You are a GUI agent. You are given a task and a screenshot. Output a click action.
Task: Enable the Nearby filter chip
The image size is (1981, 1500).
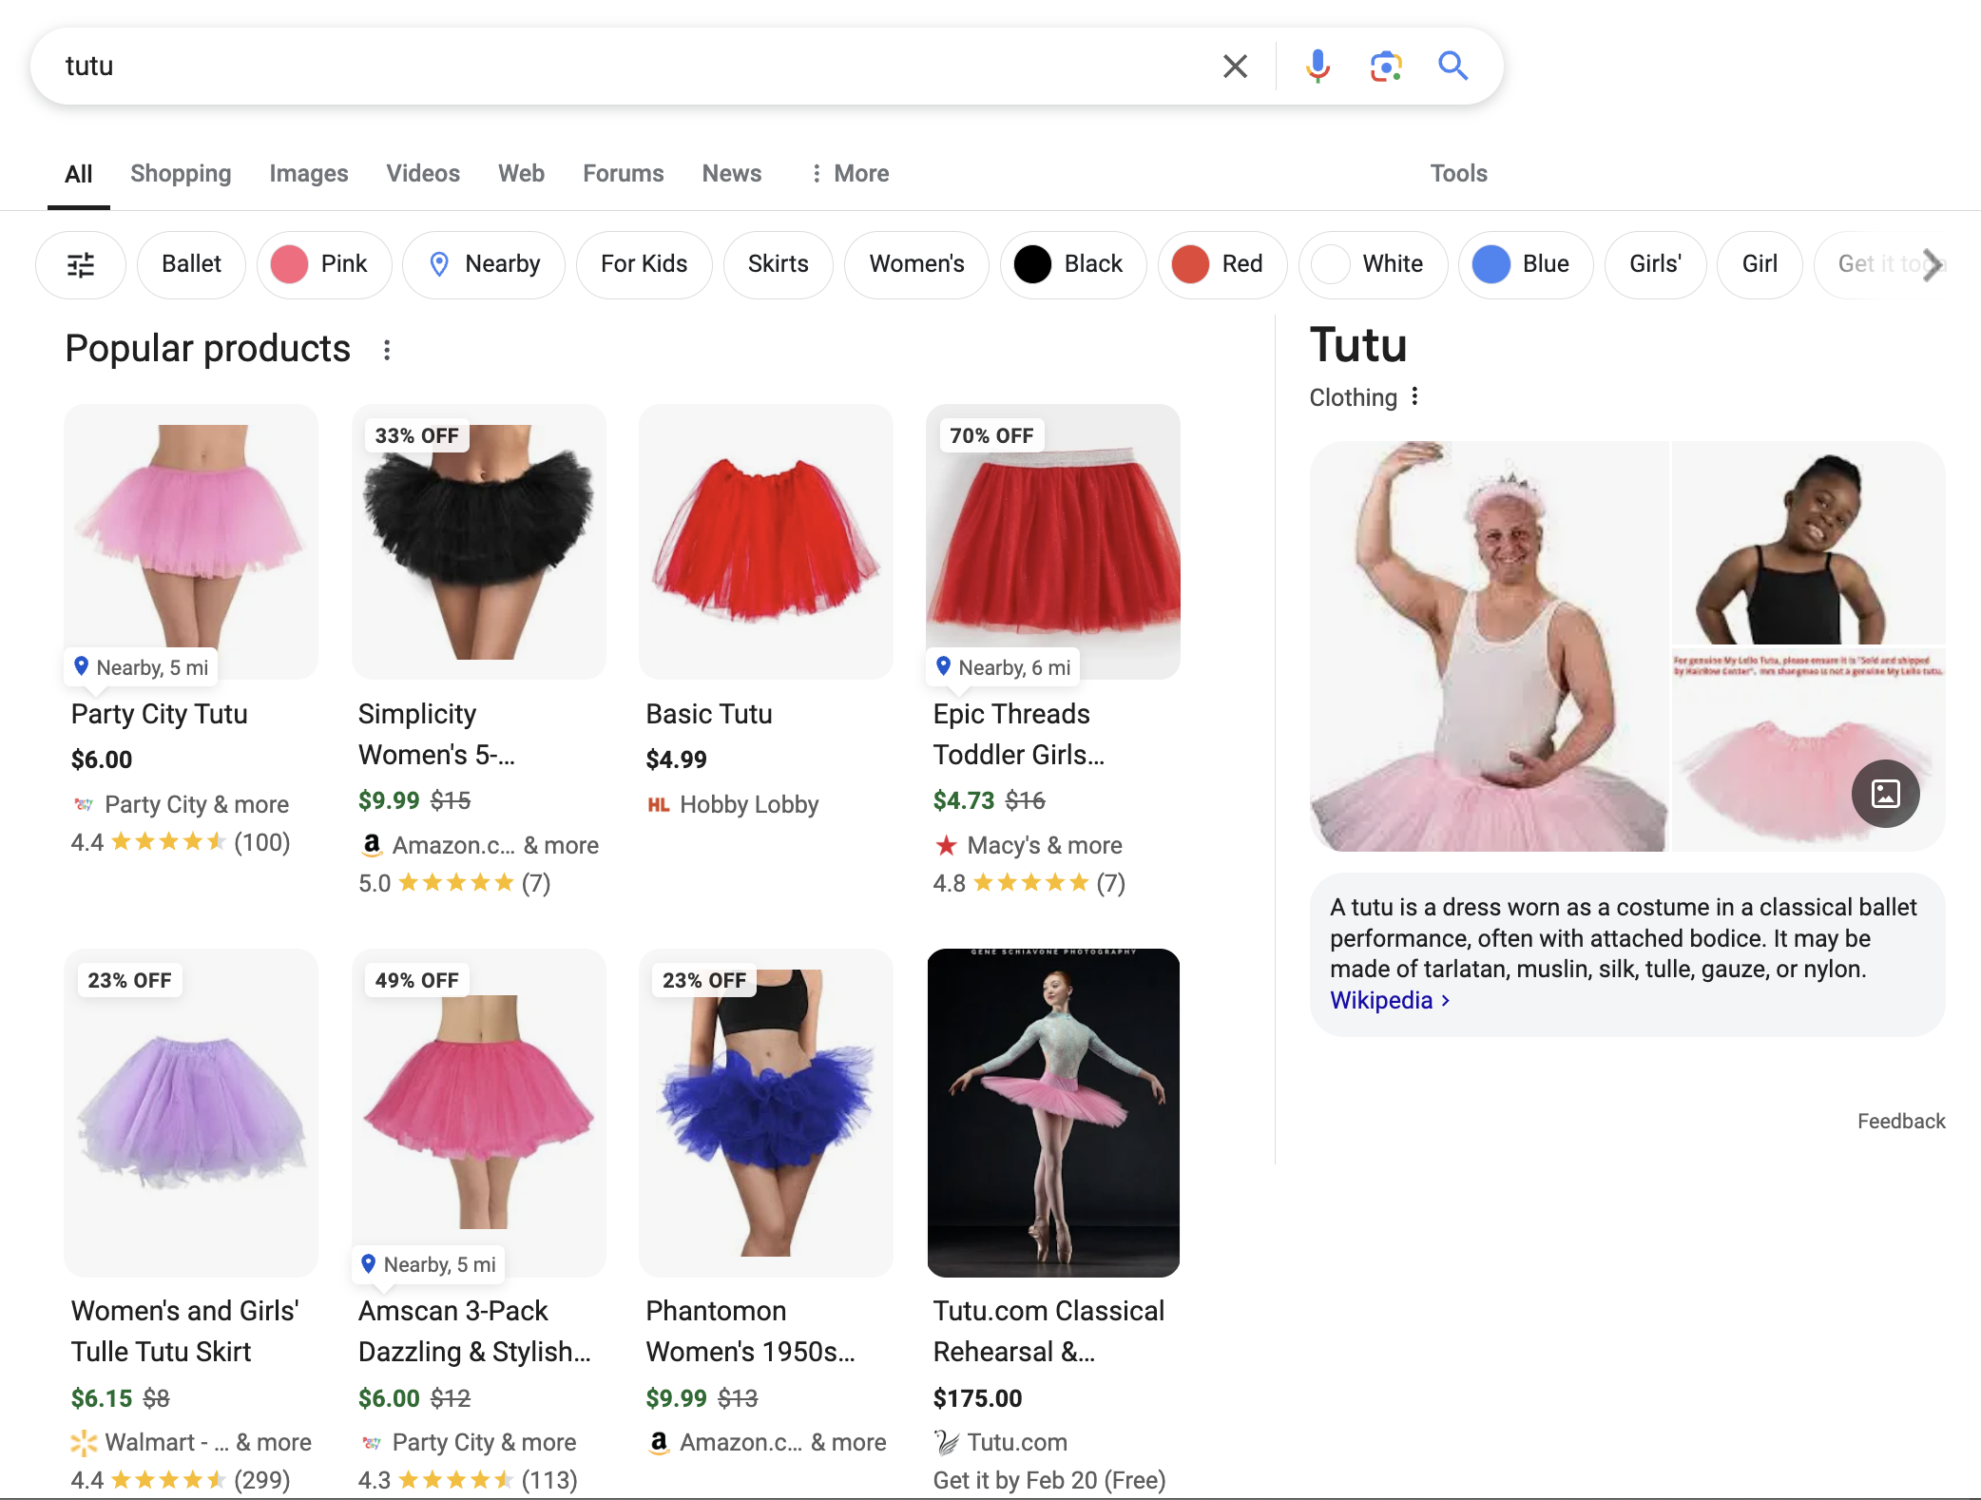click(x=484, y=264)
